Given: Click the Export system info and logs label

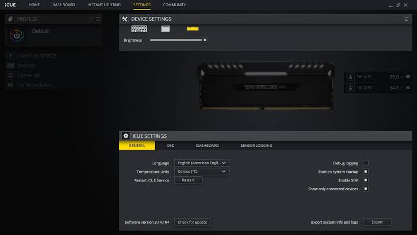Looking at the screenshot, I should [334, 222].
